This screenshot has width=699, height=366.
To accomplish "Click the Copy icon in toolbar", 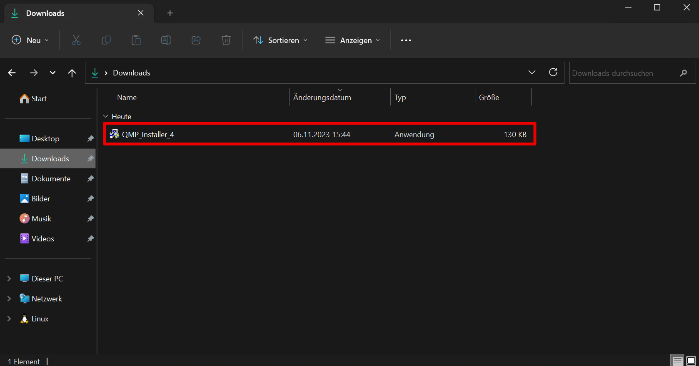I will (x=106, y=40).
